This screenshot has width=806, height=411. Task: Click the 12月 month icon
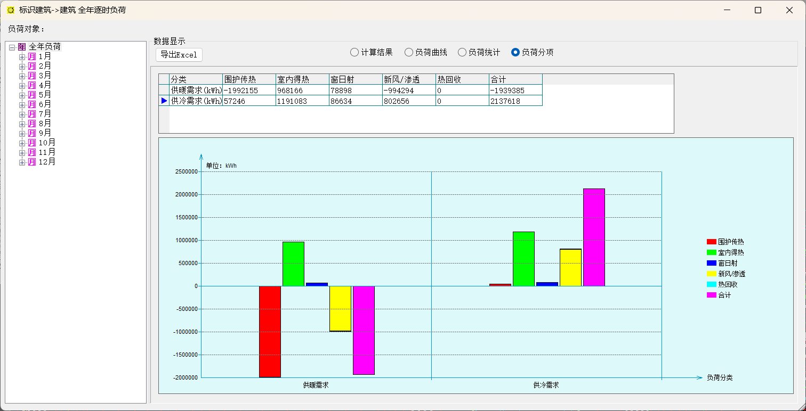(x=32, y=162)
